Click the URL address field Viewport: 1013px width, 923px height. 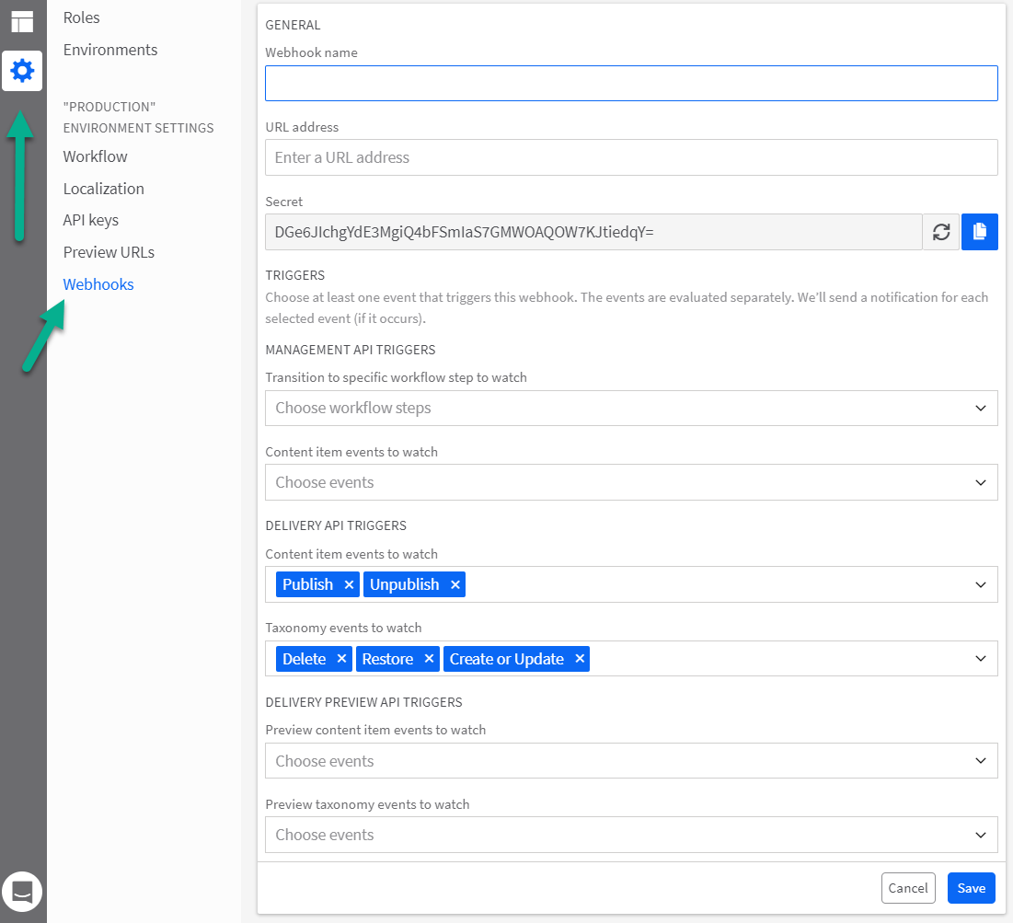click(x=631, y=157)
